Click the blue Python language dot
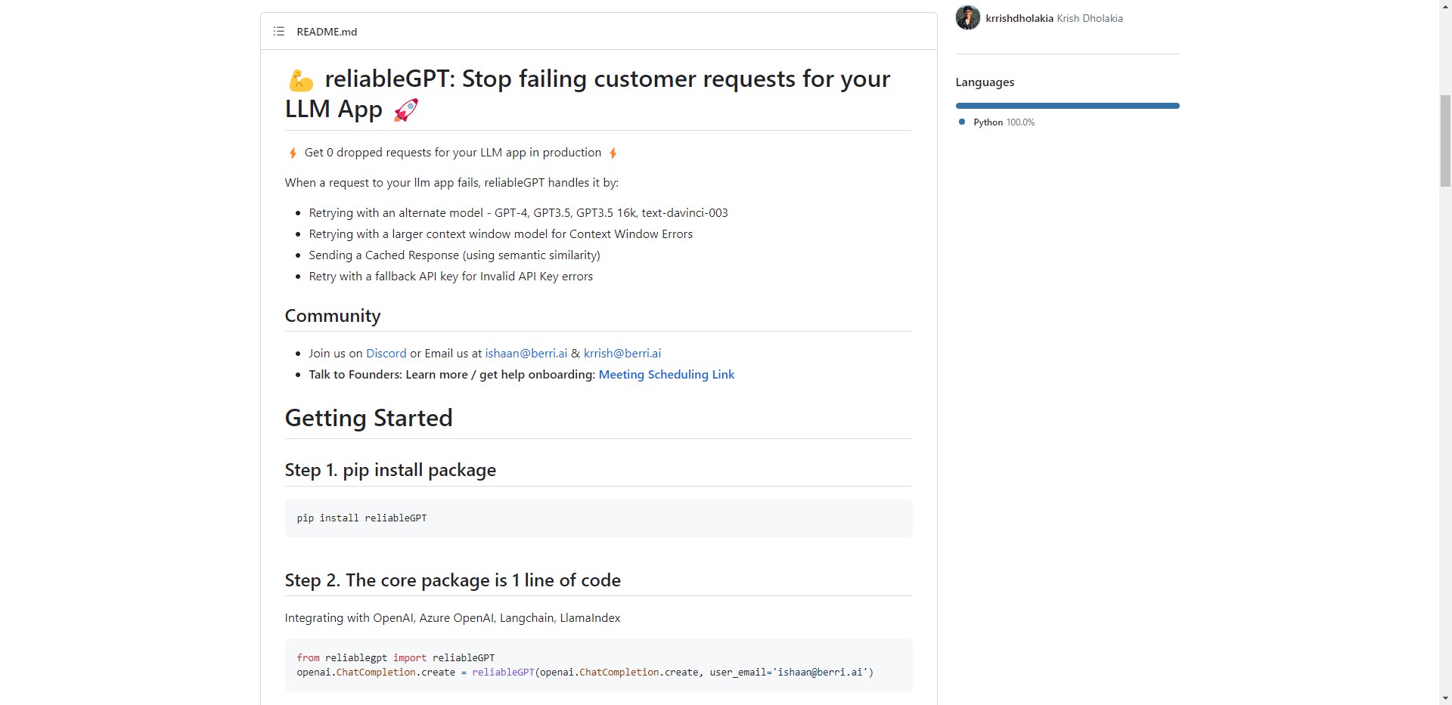The image size is (1452, 705). (962, 122)
